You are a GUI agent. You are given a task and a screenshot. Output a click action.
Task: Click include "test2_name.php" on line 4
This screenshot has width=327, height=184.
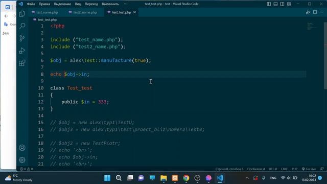(88, 47)
